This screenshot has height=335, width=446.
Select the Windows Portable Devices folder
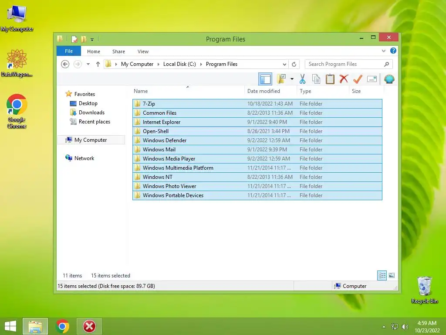[x=257, y=195]
